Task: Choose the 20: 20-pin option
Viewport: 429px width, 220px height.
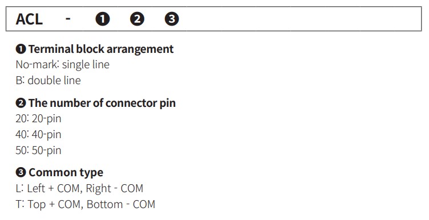Action: pos(38,119)
